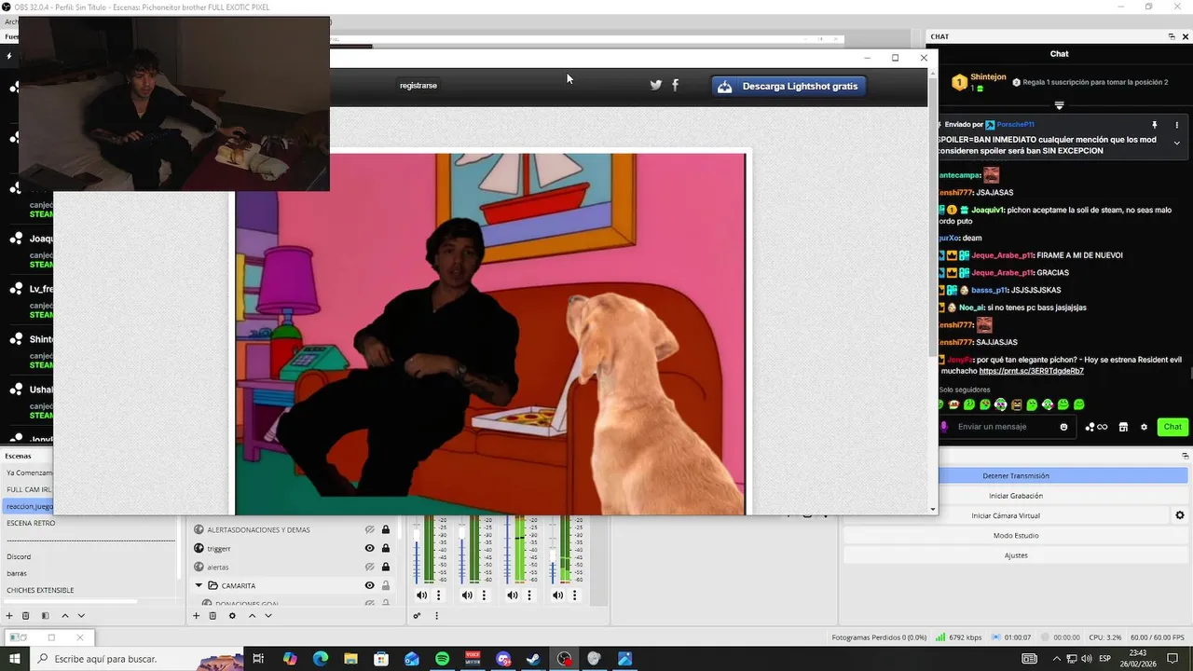Open Twitter icon in Lightshot header

[x=656, y=85]
